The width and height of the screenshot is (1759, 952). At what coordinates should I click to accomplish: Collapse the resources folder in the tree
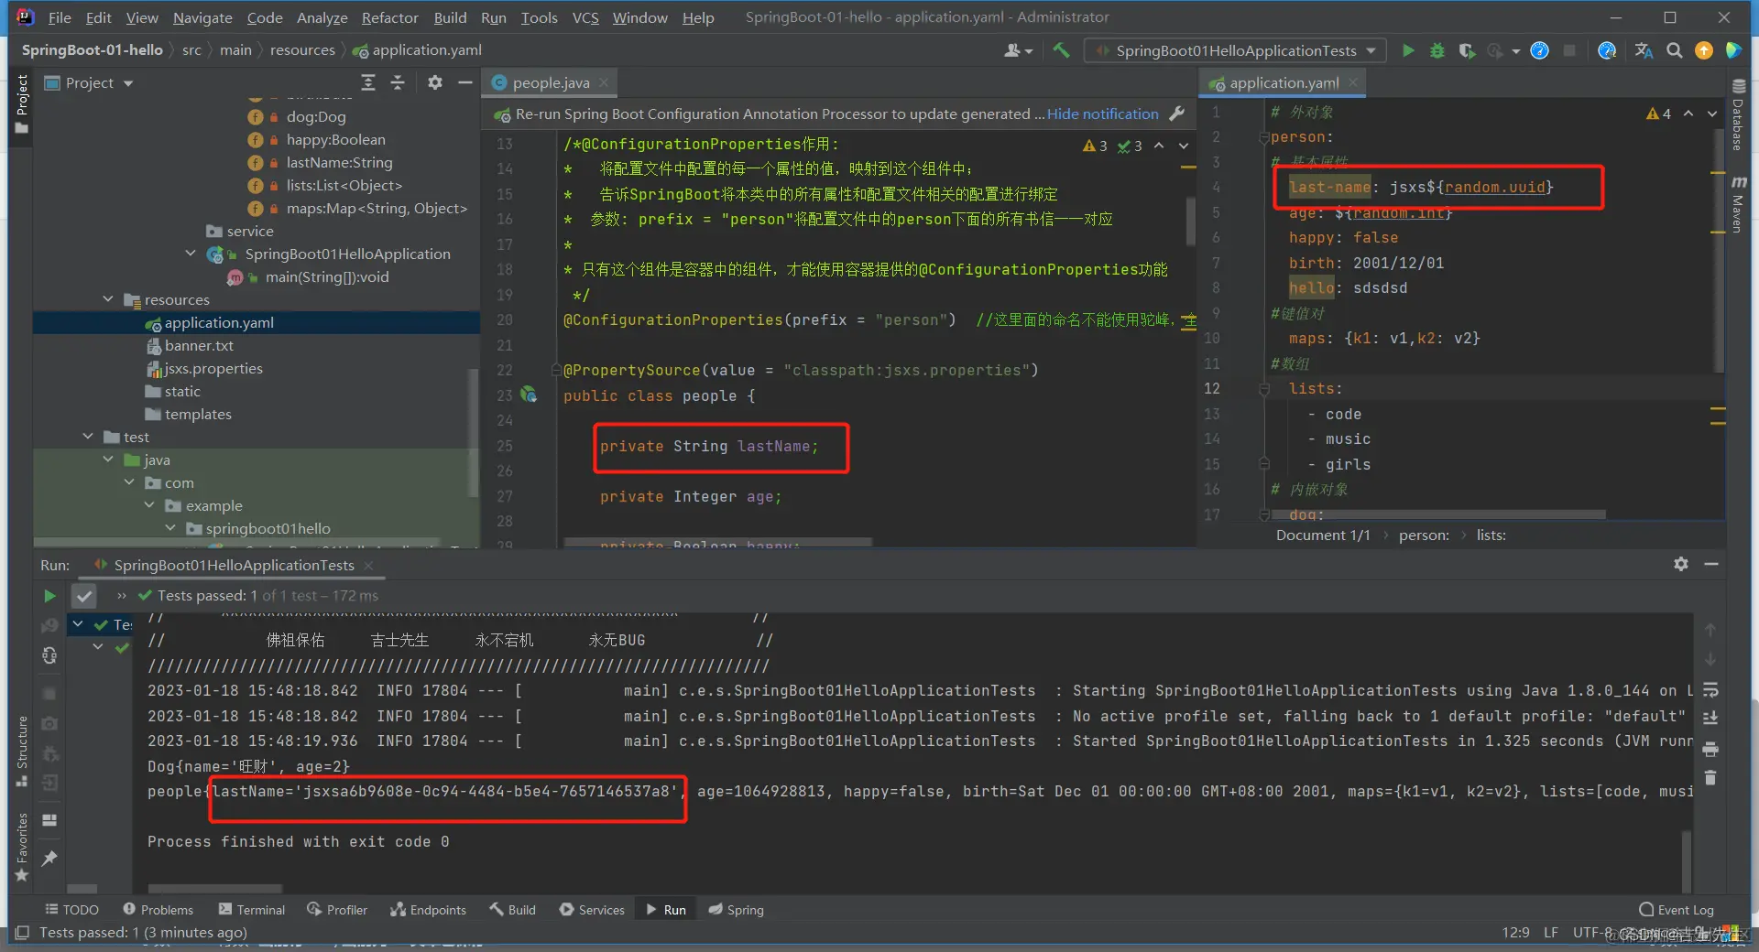108,299
